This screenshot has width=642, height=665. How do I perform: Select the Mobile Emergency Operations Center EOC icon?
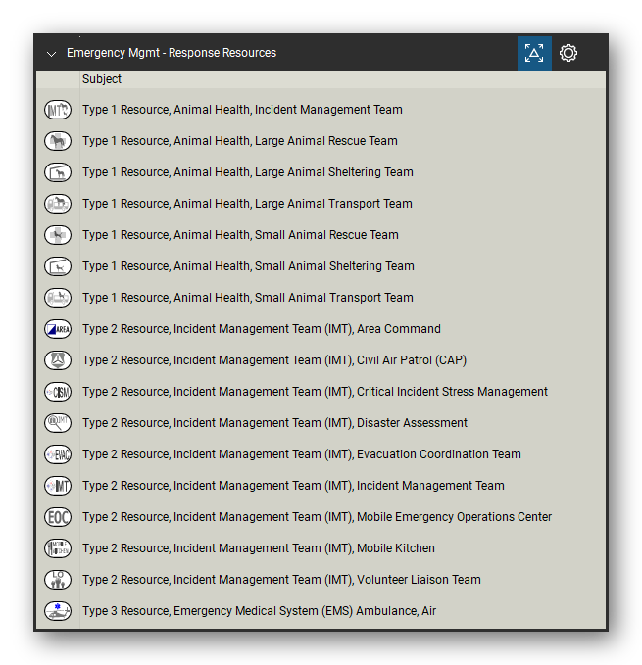(58, 517)
